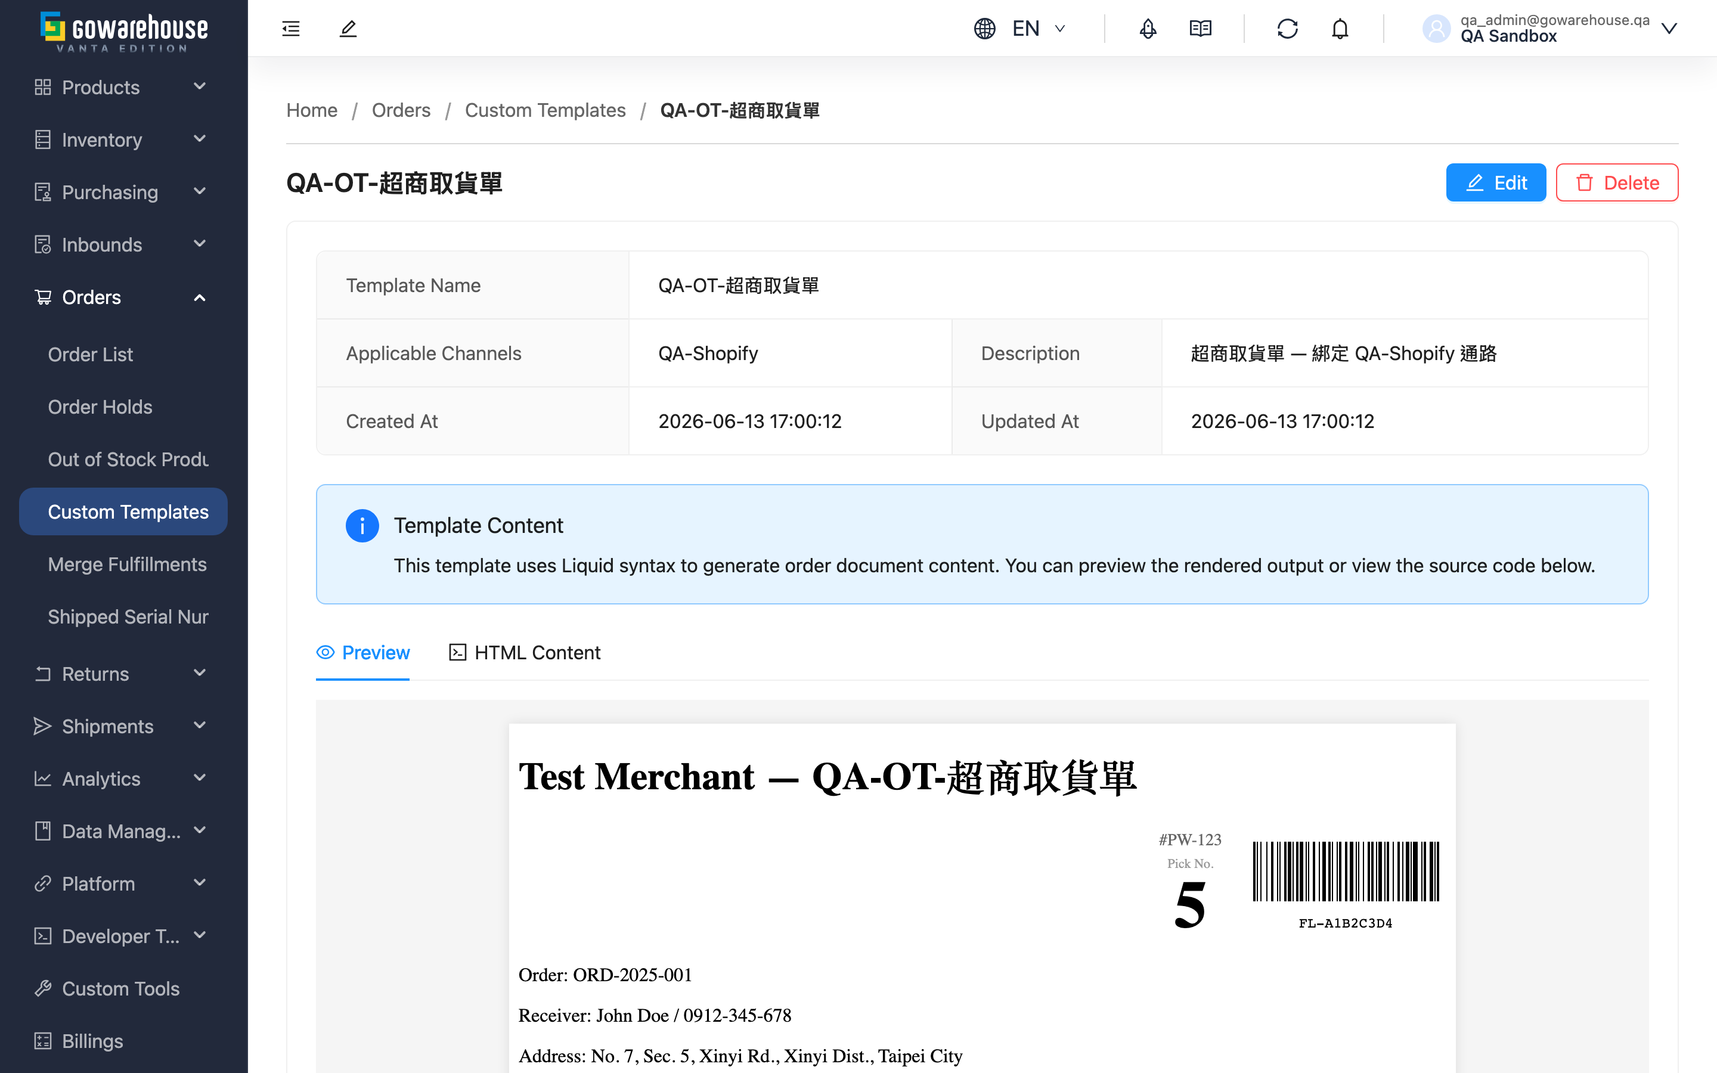The image size is (1717, 1073).
Task: Click the Returns sidebar icon
Action: click(x=42, y=674)
